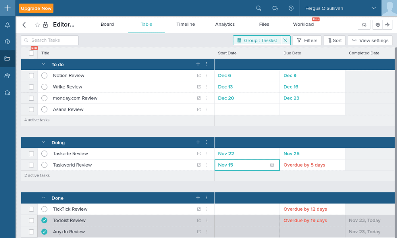Image resolution: width=397 pixels, height=238 pixels.
Task: Open the Filters button
Action: (307, 40)
